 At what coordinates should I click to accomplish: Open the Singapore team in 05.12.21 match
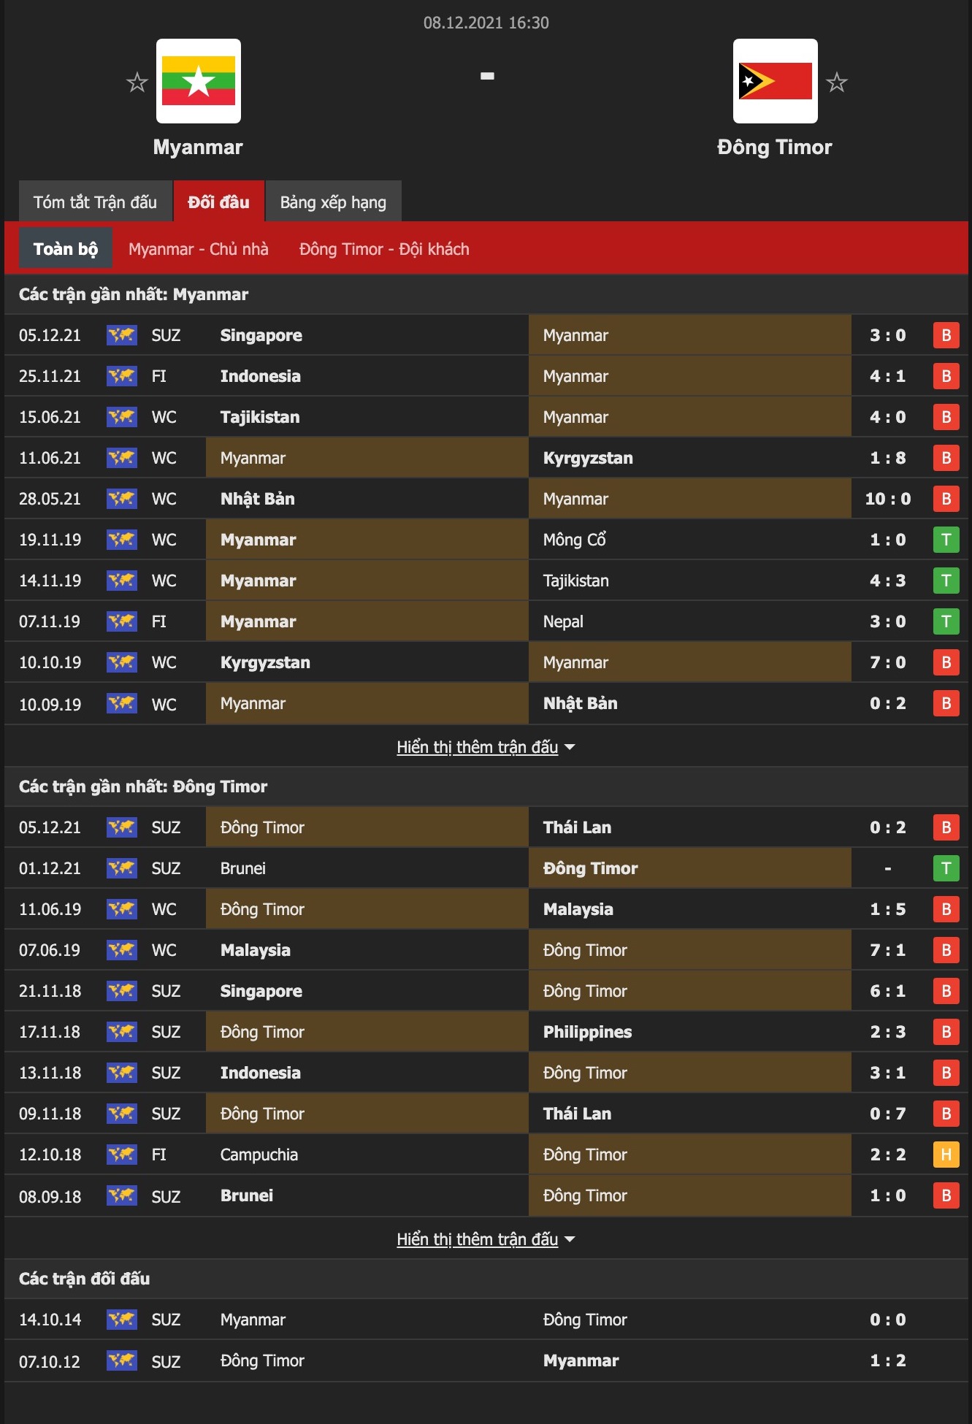click(261, 335)
